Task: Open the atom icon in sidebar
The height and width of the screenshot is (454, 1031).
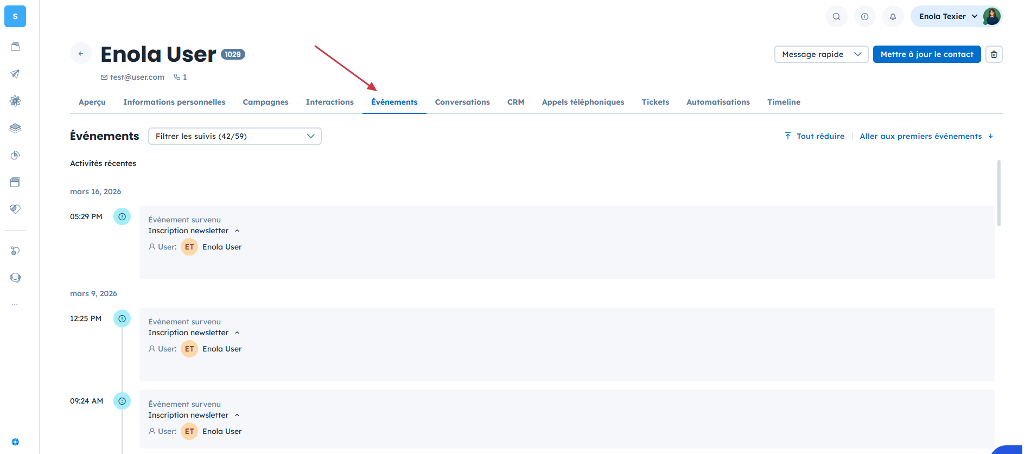Action: (x=15, y=101)
